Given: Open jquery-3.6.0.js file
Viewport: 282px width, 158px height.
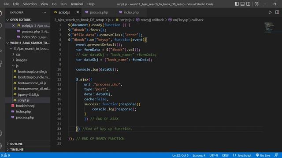Looking at the screenshot, I should (x=28, y=94).
